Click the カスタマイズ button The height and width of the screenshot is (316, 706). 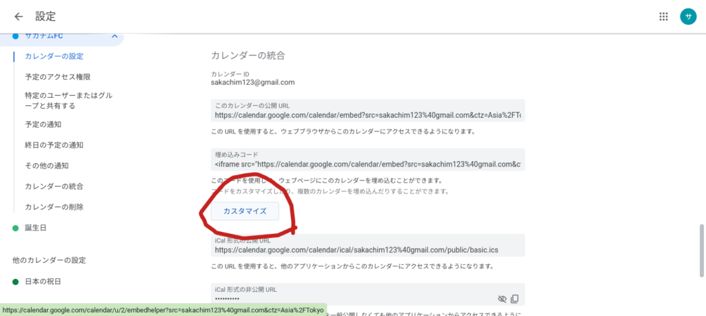click(x=245, y=211)
